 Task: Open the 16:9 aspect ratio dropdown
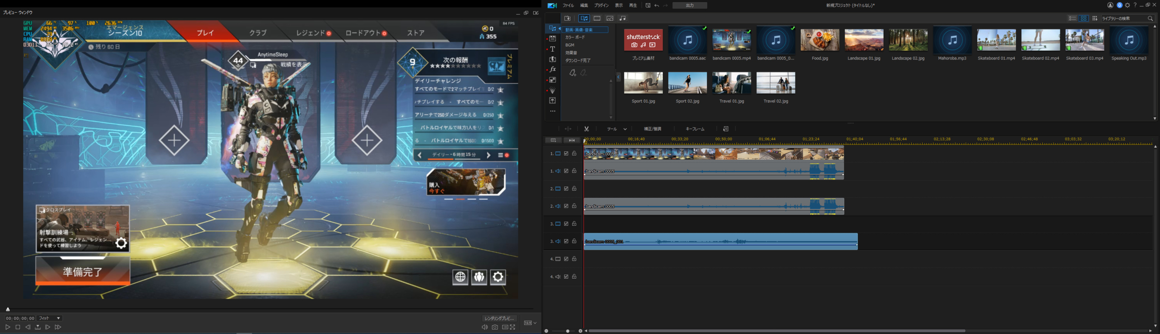tap(530, 323)
